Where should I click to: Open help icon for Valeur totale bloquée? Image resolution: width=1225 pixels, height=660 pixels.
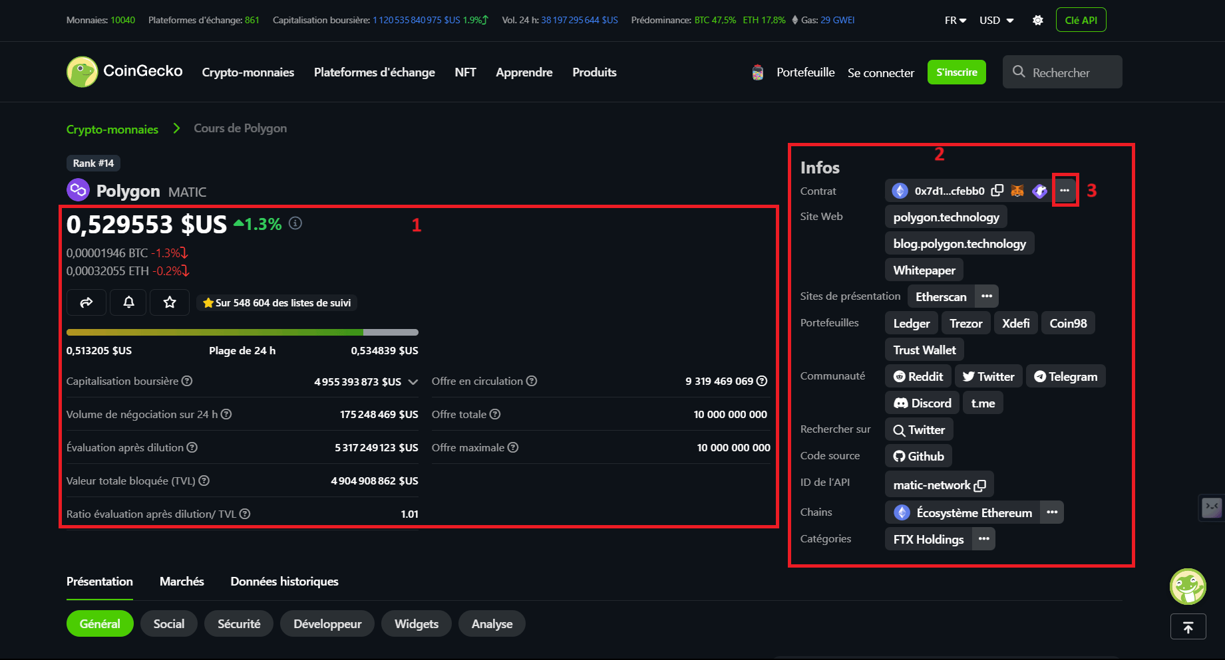tap(204, 481)
